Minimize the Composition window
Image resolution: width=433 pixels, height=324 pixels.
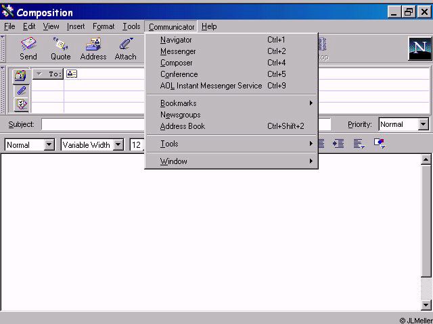pos(394,12)
